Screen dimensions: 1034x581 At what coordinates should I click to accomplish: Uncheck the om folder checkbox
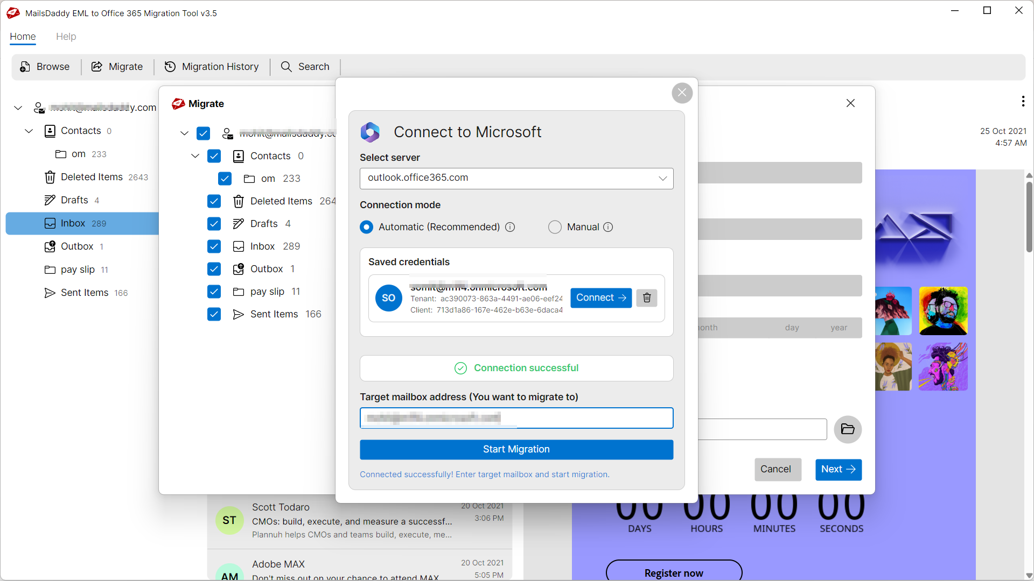coord(225,179)
